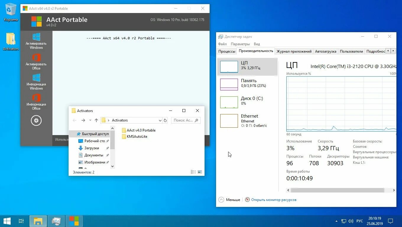Image resolution: width=402 pixels, height=227 pixels.
Task: Switch to the Processes tab
Action: click(227, 51)
